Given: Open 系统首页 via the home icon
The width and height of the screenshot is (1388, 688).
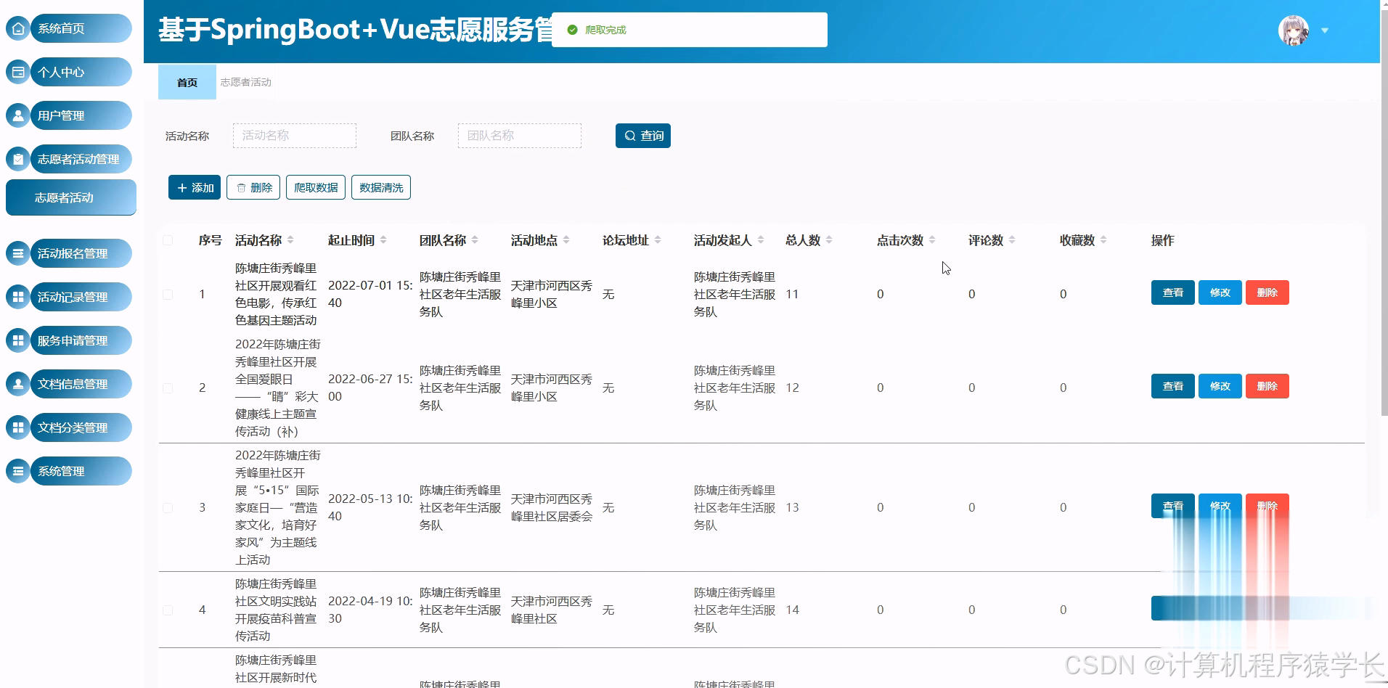Looking at the screenshot, I should pos(17,28).
